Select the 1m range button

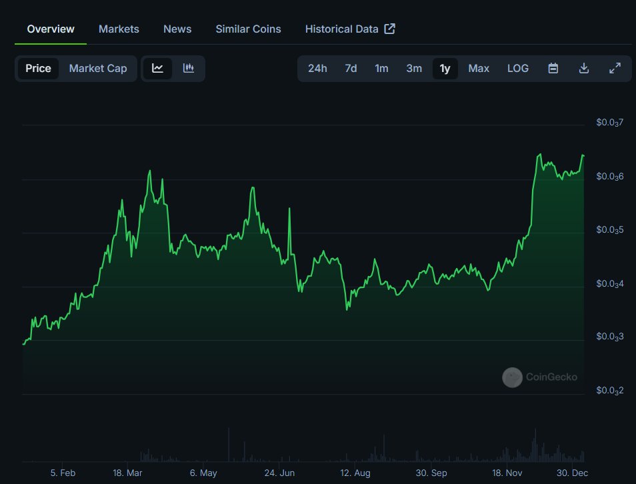381,68
